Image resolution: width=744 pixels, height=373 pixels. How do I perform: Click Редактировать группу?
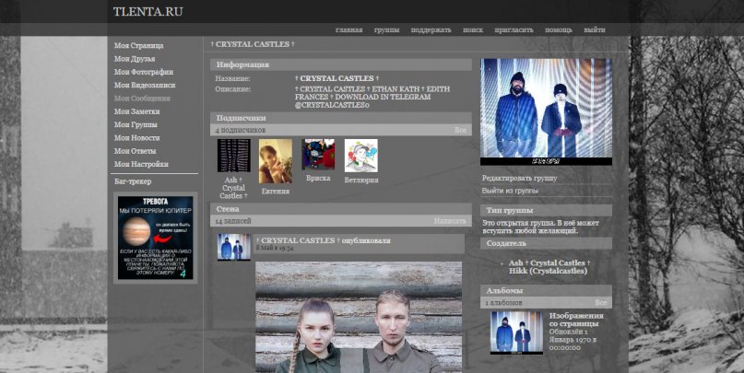(520, 179)
